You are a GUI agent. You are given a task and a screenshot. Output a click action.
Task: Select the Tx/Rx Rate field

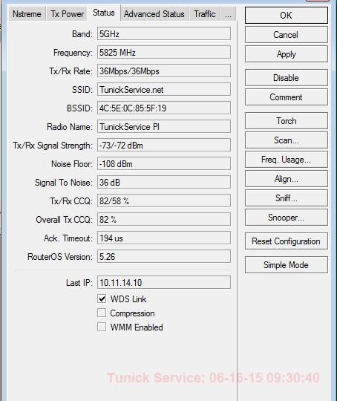[164, 71]
